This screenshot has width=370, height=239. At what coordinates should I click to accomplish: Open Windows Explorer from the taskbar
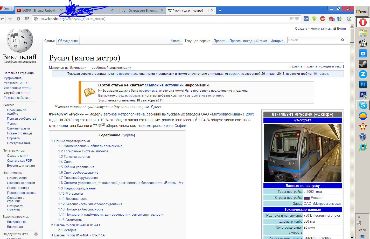363,33
